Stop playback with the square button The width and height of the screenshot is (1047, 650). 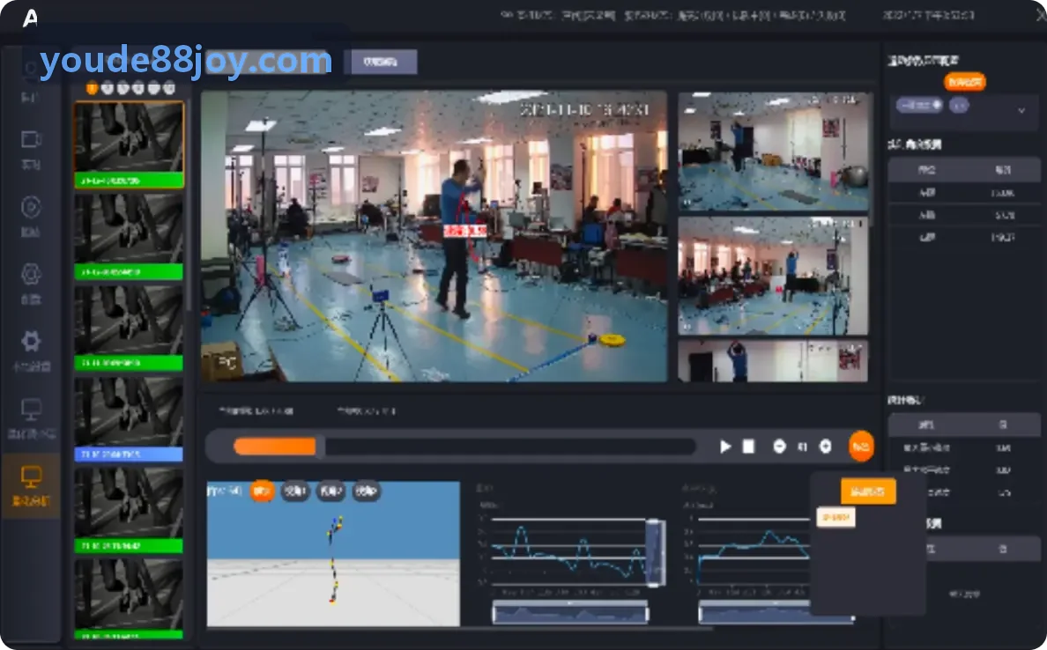point(748,447)
